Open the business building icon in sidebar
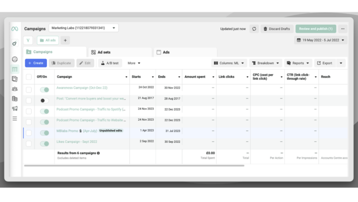 tap(15, 99)
